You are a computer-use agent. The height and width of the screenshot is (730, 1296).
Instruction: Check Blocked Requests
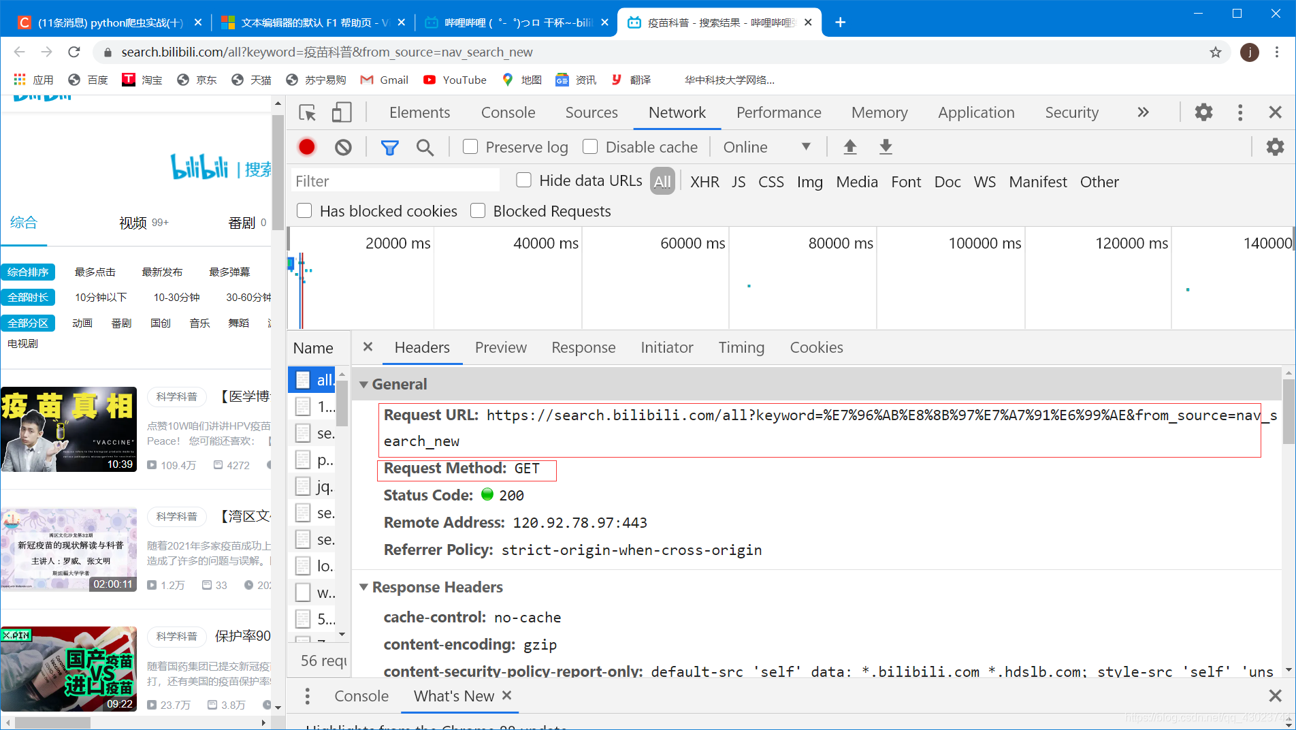pos(478,211)
